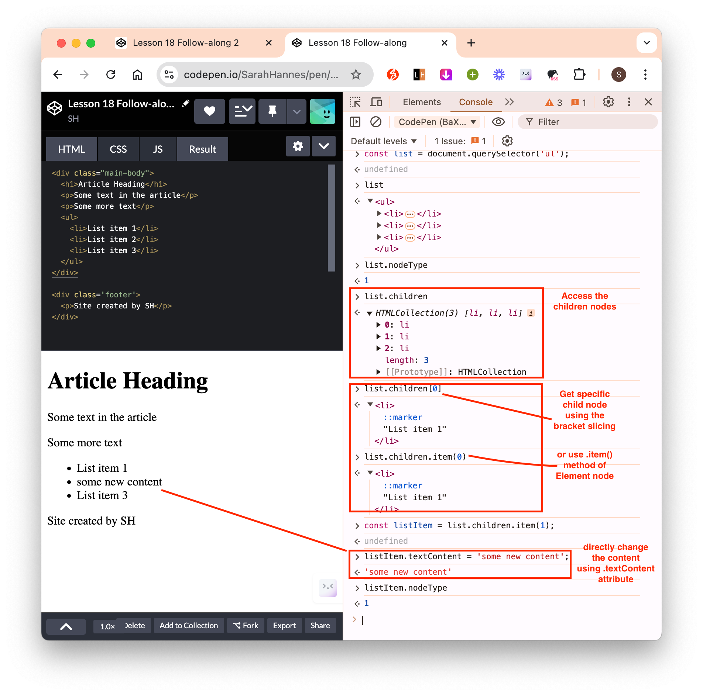
Task: Expand the [[Prototype]] HTMLCollection entry
Action: click(x=378, y=372)
